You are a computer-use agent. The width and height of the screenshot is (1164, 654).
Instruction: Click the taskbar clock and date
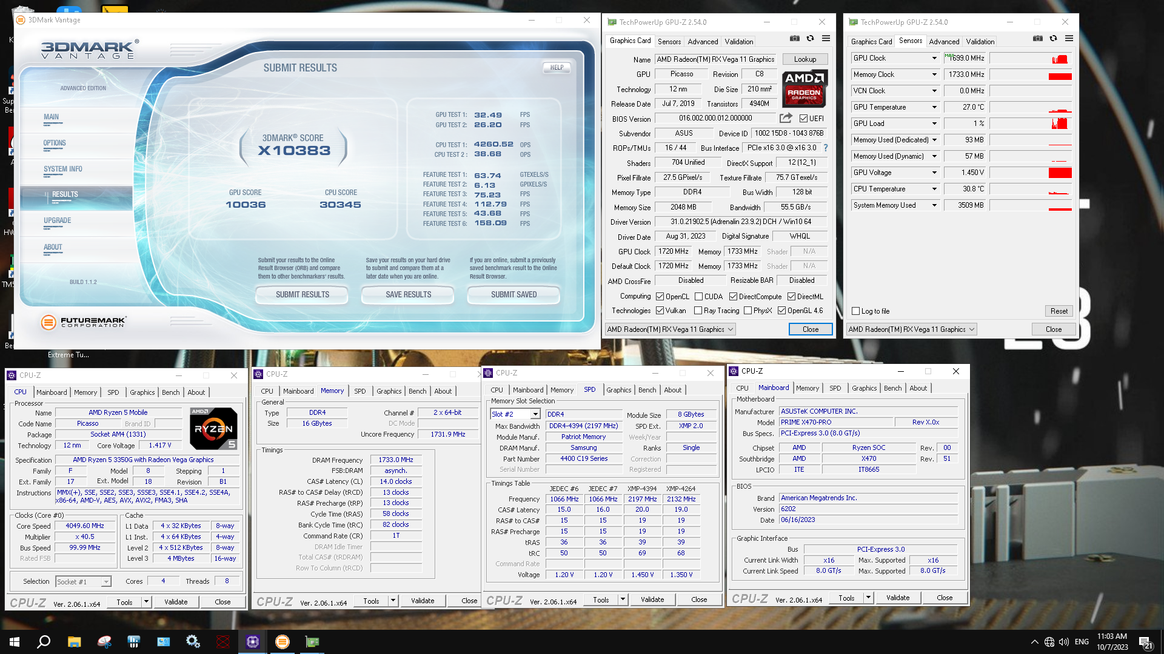click(x=1112, y=642)
